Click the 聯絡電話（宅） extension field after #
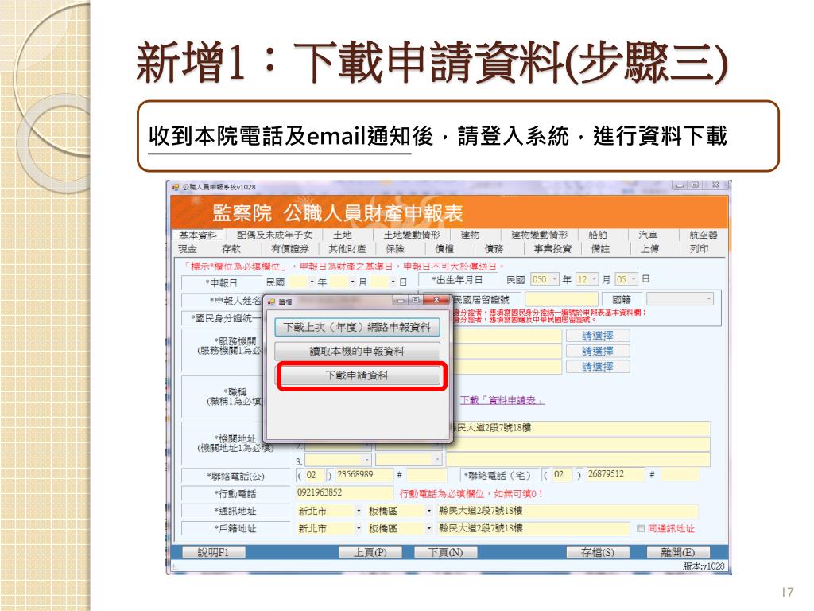Screen dimensions: 814x611 680,474
